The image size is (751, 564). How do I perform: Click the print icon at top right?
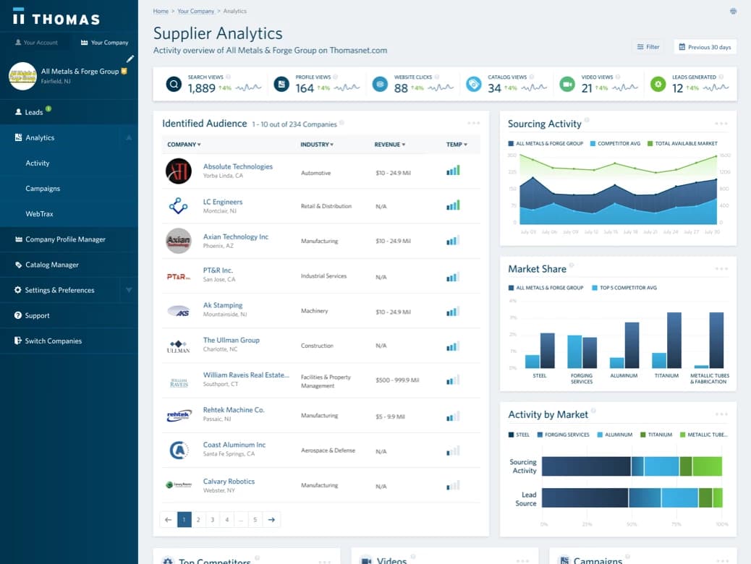733,11
